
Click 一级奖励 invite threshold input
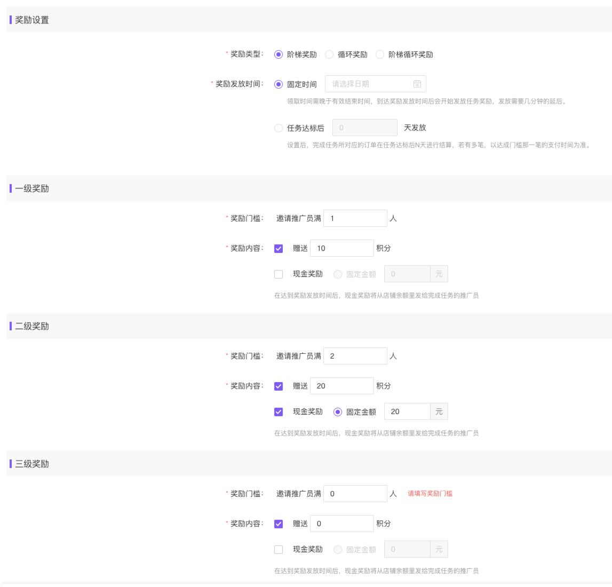coord(355,218)
